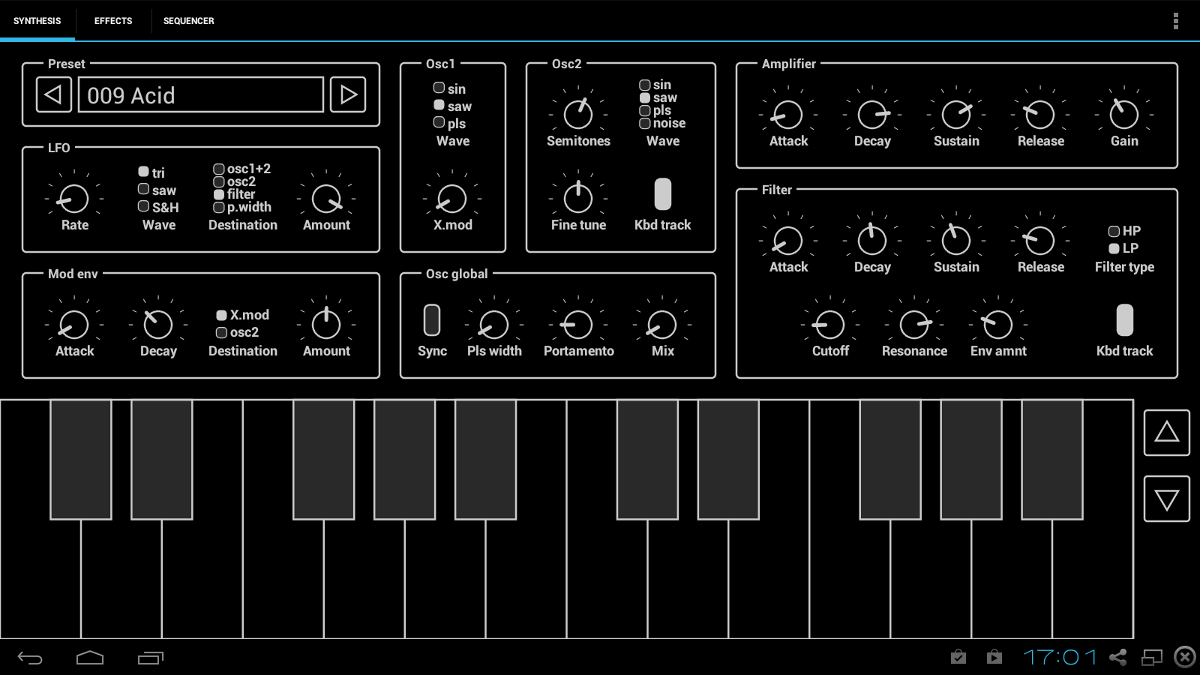Click the Osc1 X.mod knob
The width and height of the screenshot is (1200, 675).
453,199
